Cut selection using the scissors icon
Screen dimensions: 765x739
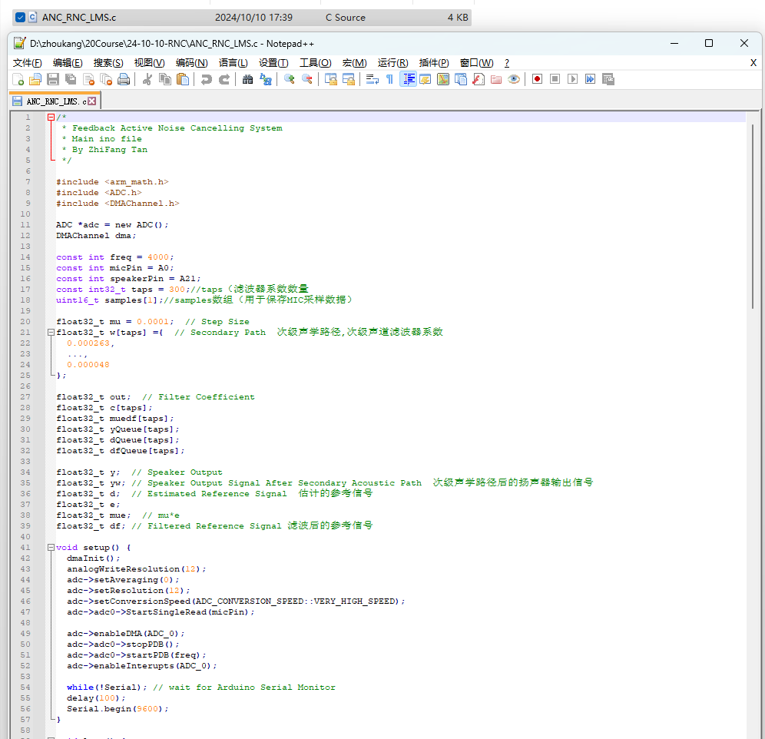coord(147,79)
